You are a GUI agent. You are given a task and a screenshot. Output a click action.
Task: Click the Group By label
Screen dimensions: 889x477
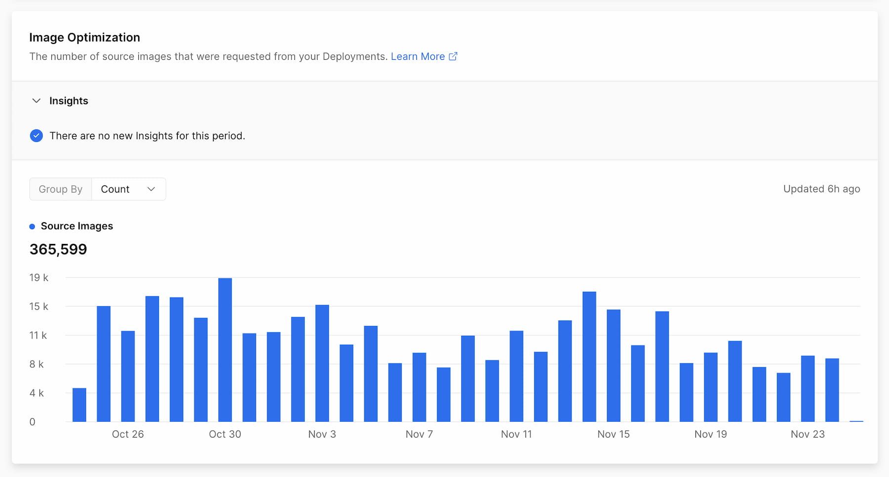click(60, 189)
